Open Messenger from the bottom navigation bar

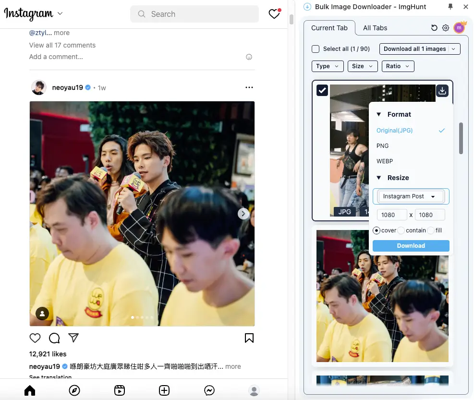(209, 390)
